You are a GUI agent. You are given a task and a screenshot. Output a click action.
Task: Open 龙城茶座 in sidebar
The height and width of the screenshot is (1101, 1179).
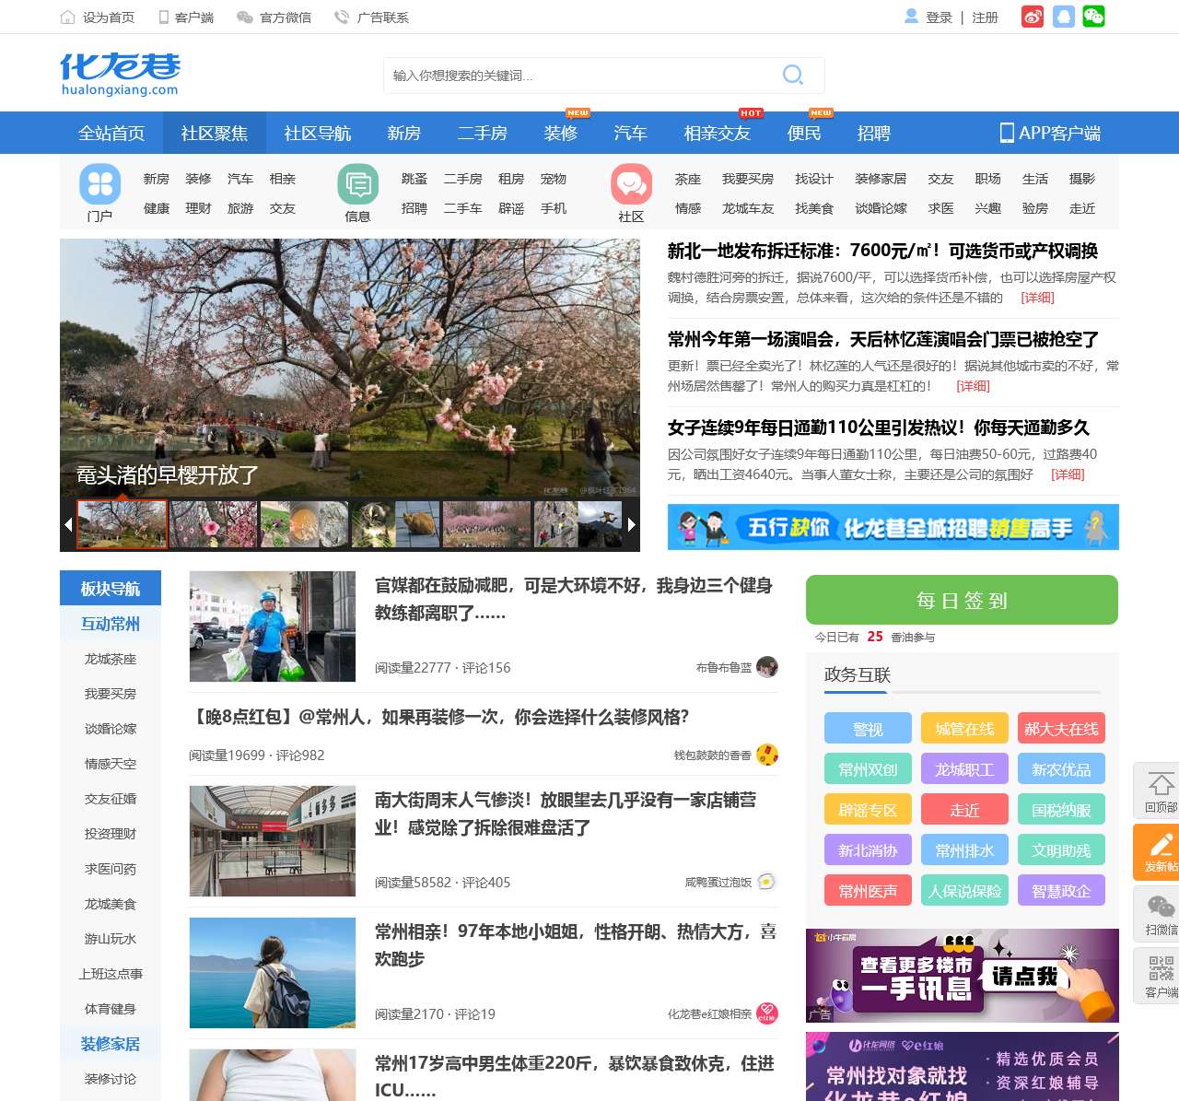point(111,659)
